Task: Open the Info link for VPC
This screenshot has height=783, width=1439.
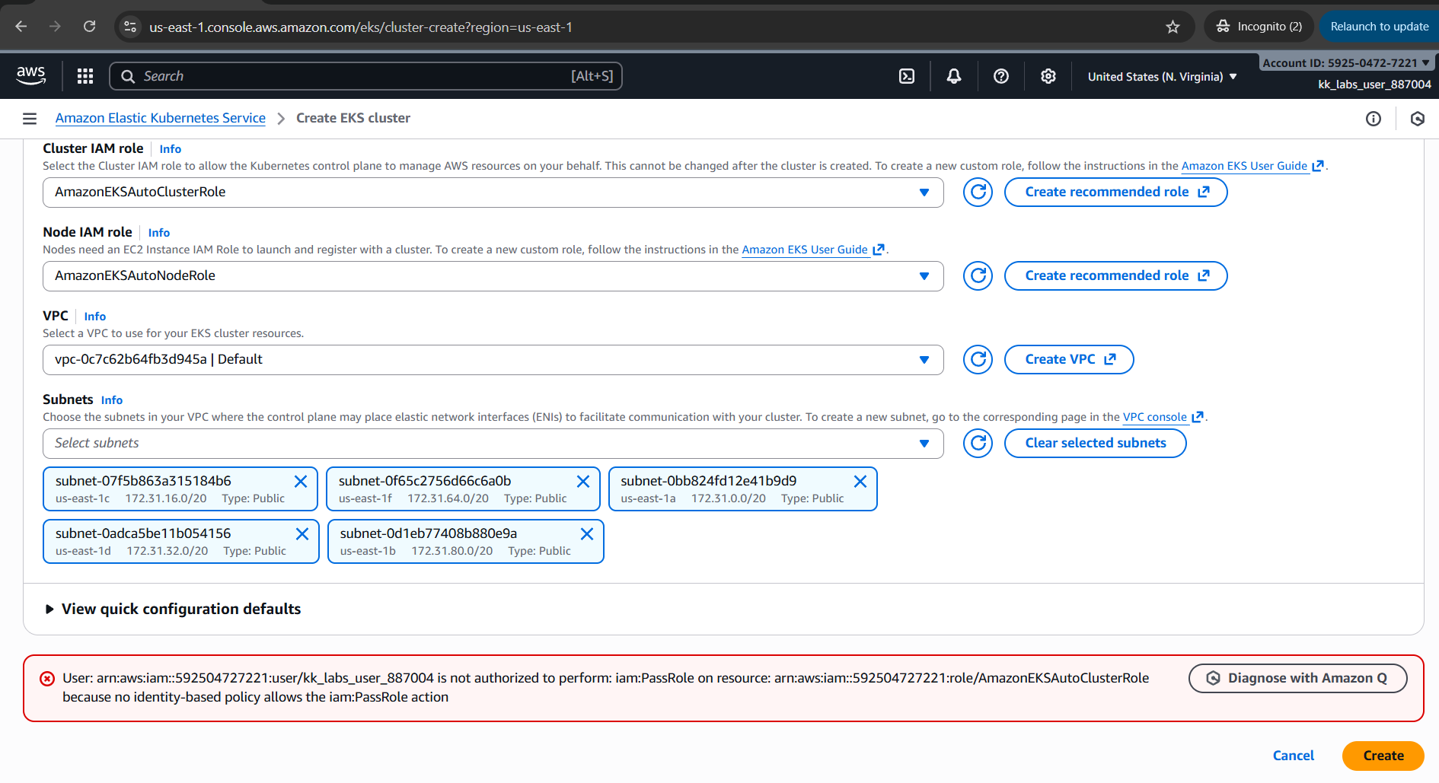Action: coord(95,317)
